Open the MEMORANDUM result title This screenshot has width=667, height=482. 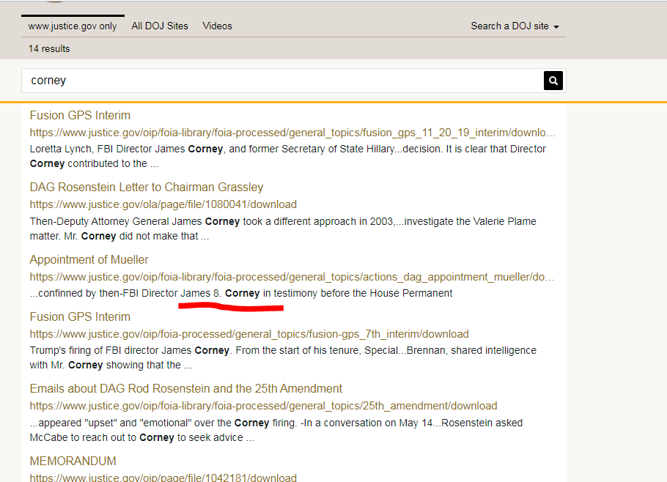pyautogui.click(x=73, y=461)
